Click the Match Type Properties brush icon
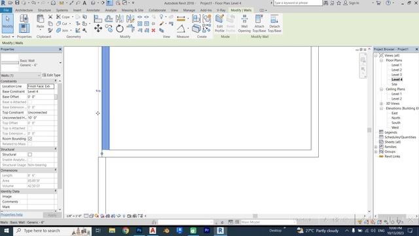Screen dimensions: 419x236 [x=50, y=31]
